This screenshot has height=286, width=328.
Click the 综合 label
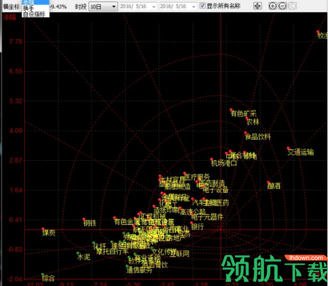point(48,278)
